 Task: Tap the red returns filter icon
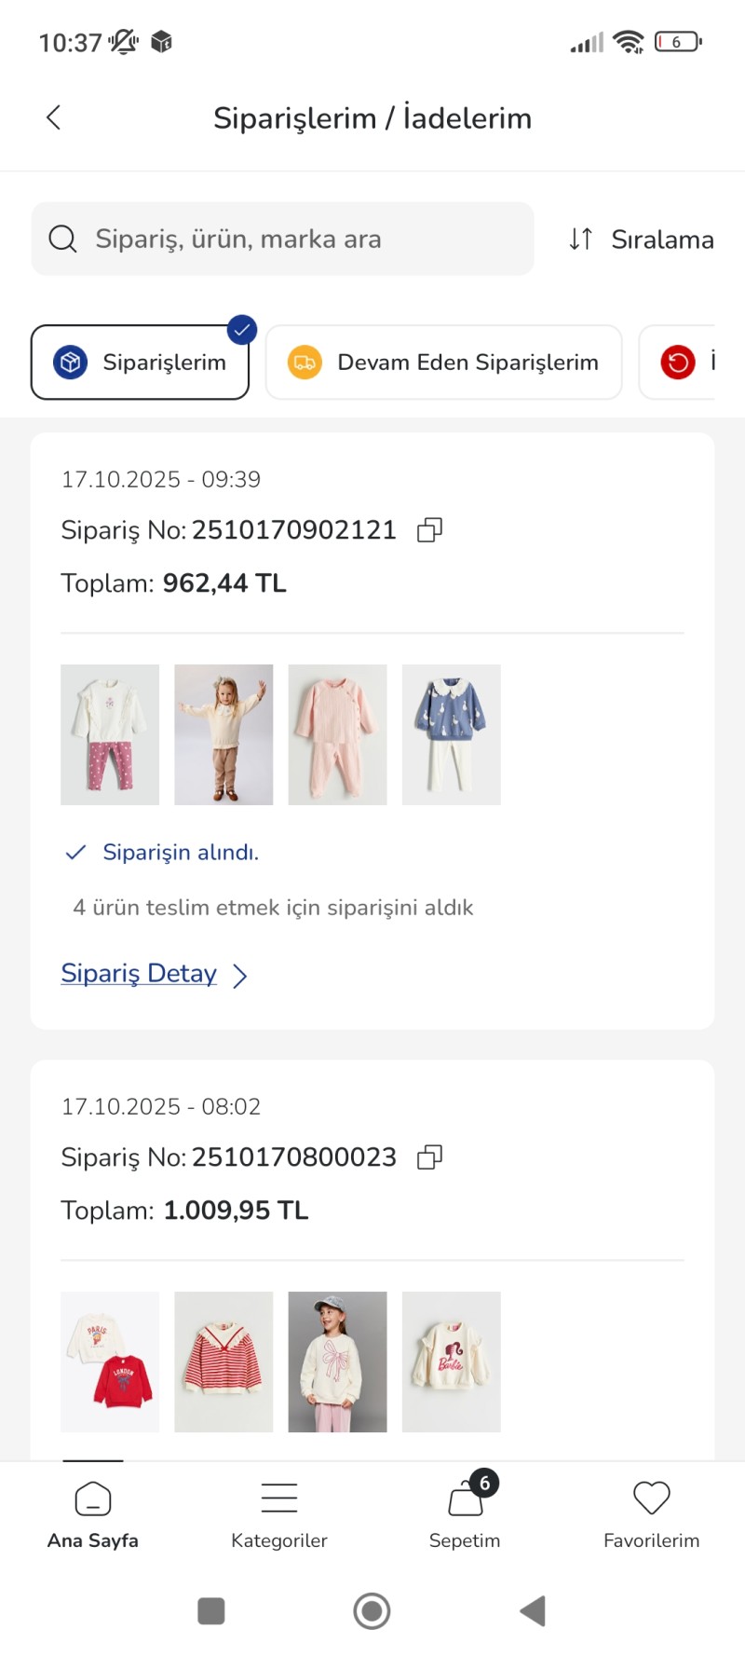[x=678, y=362]
